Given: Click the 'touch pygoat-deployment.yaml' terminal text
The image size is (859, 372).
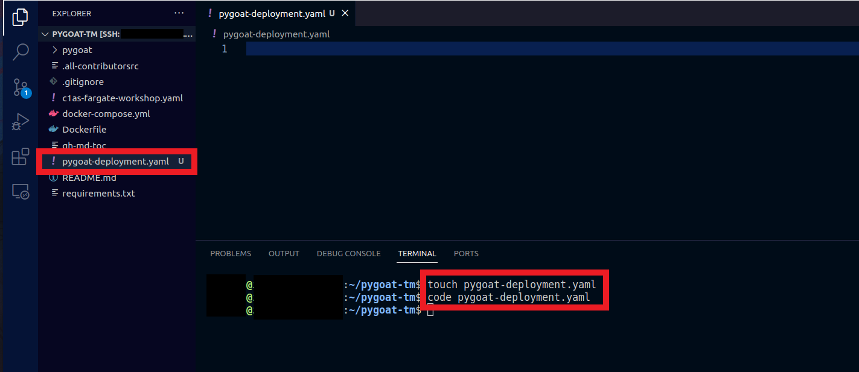Looking at the screenshot, I should point(512,285).
